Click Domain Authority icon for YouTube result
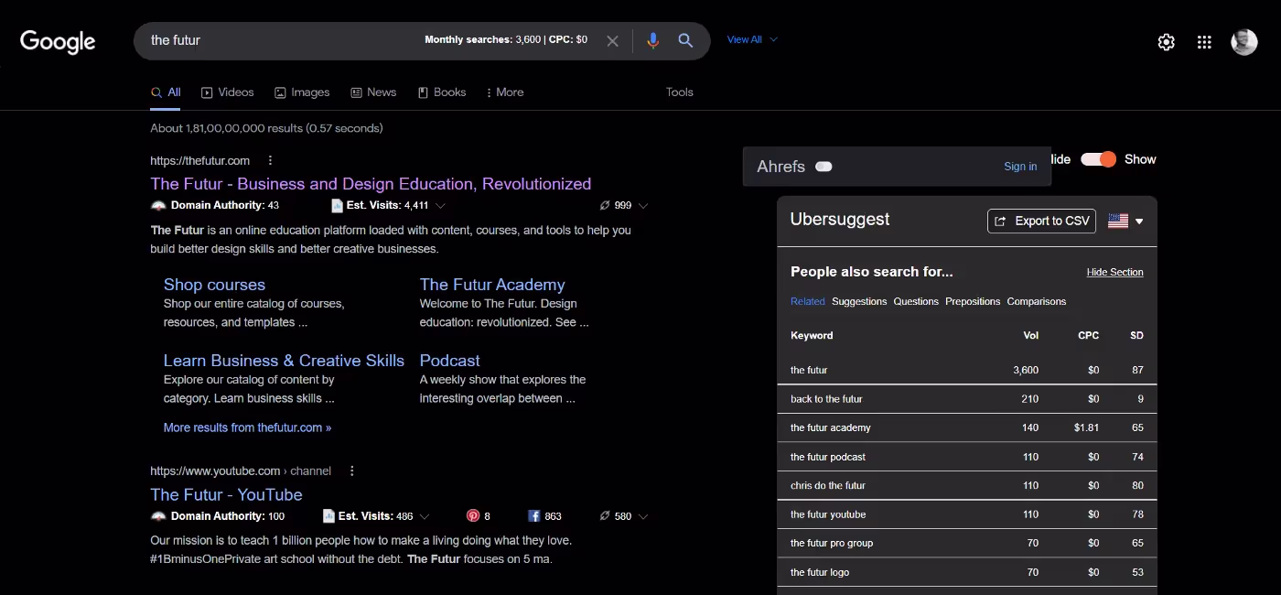This screenshot has width=1281, height=595. [x=158, y=516]
